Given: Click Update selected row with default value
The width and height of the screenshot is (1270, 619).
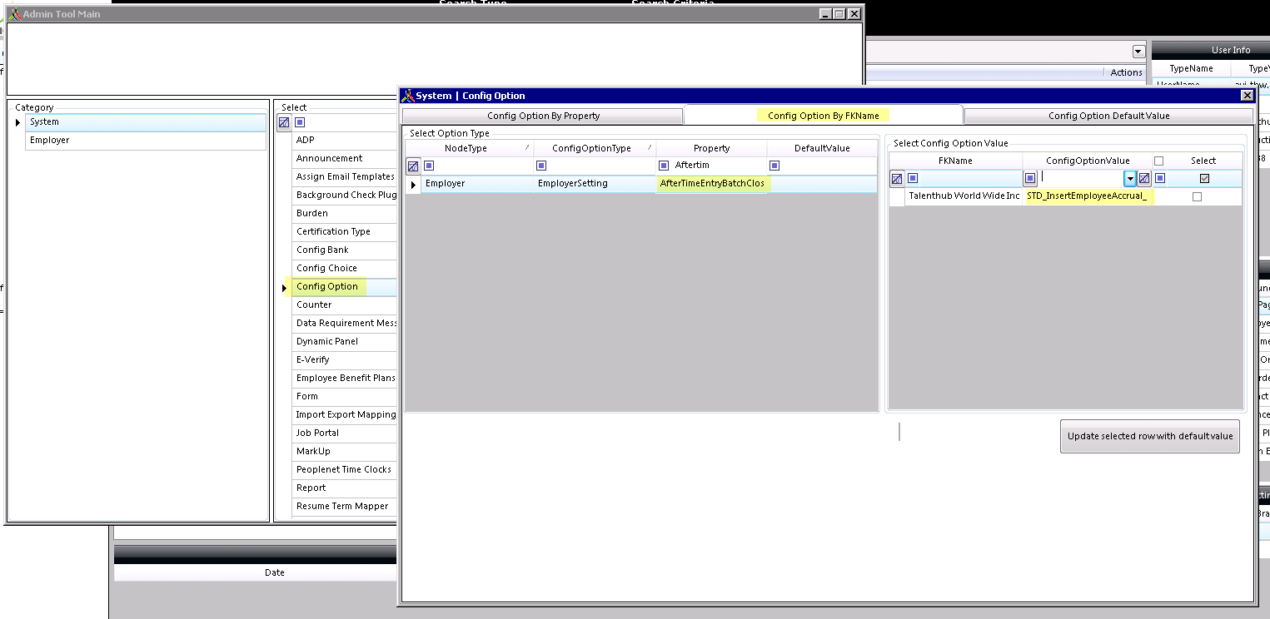Looking at the screenshot, I should click(1149, 436).
